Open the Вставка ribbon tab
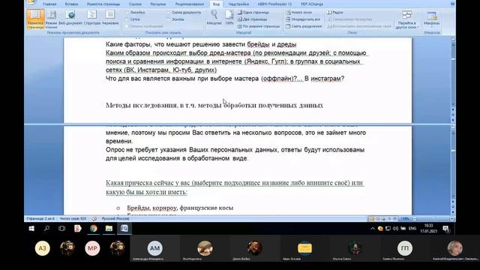 coord(71,4)
